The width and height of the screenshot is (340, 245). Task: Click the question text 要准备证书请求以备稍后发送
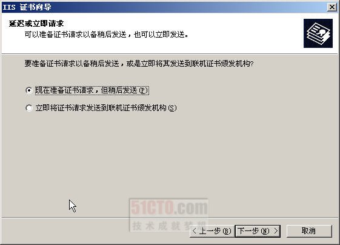tap(72, 64)
